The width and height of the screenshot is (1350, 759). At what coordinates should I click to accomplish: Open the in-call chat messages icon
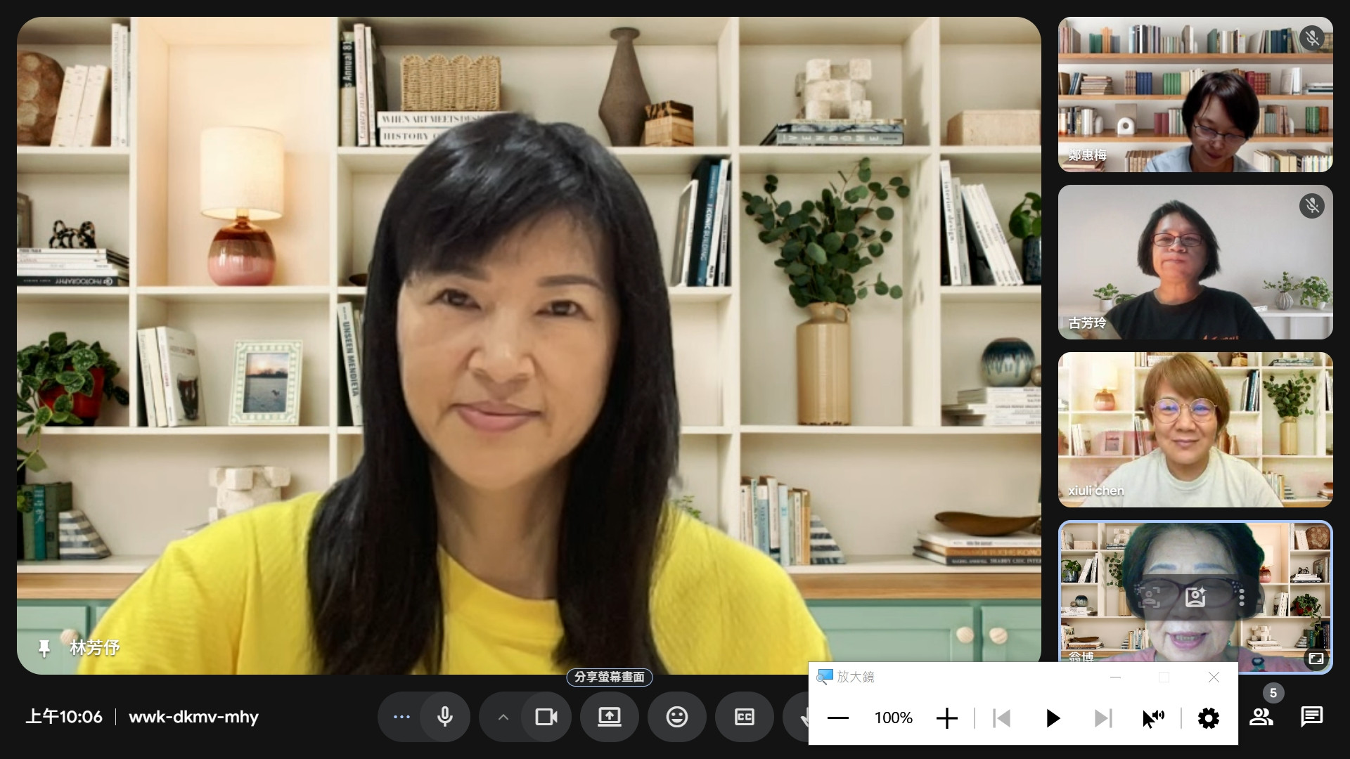tap(1311, 717)
